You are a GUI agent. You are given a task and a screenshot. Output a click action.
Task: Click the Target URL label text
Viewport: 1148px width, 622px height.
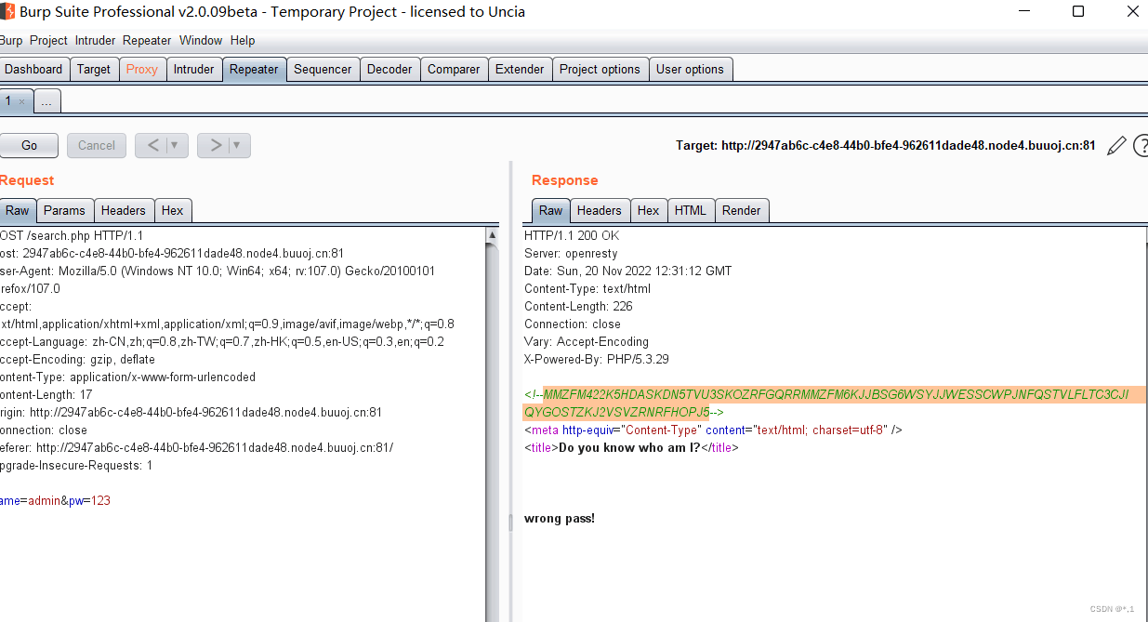click(886, 146)
